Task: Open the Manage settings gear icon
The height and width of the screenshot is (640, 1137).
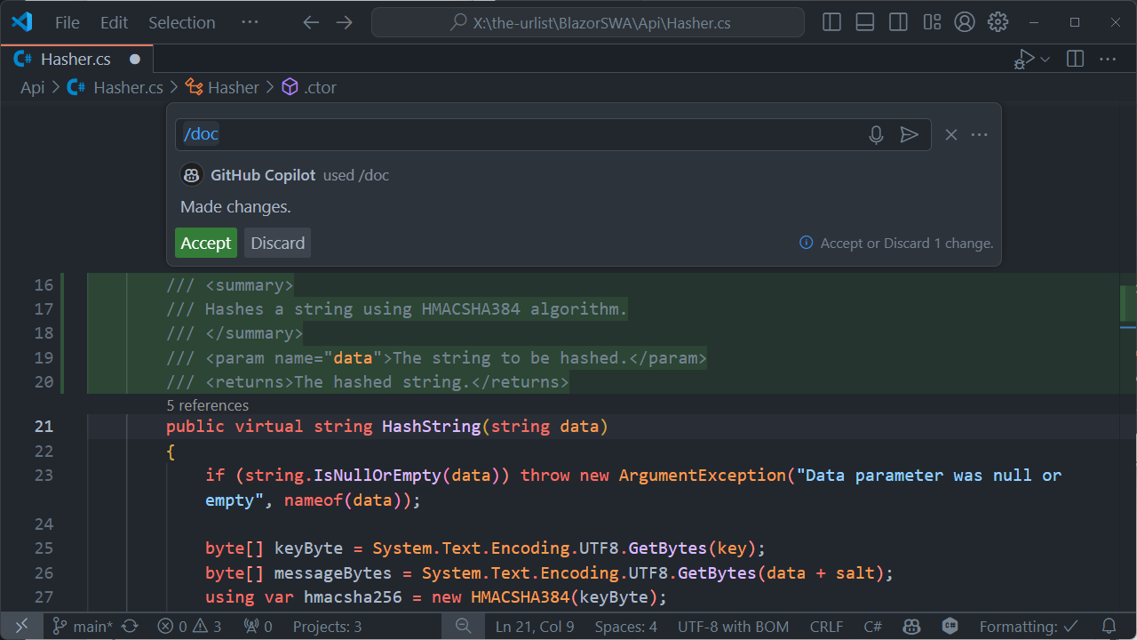Action: pyautogui.click(x=997, y=21)
